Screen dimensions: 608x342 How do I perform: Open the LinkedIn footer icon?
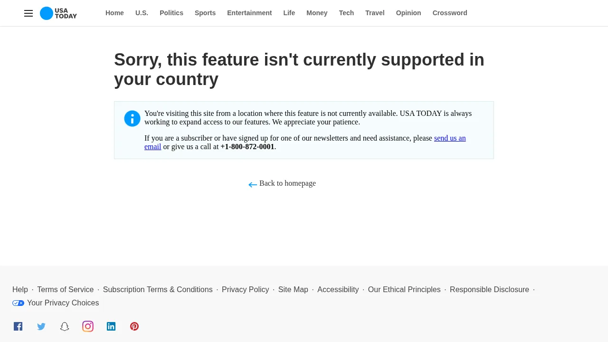(111, 326)
